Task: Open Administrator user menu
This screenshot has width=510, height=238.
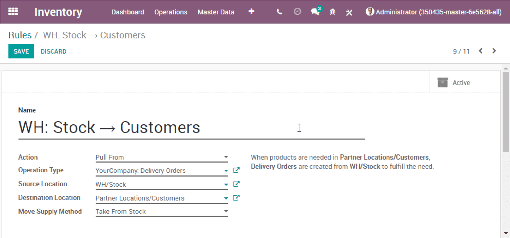Action: [x=433, y=12]
